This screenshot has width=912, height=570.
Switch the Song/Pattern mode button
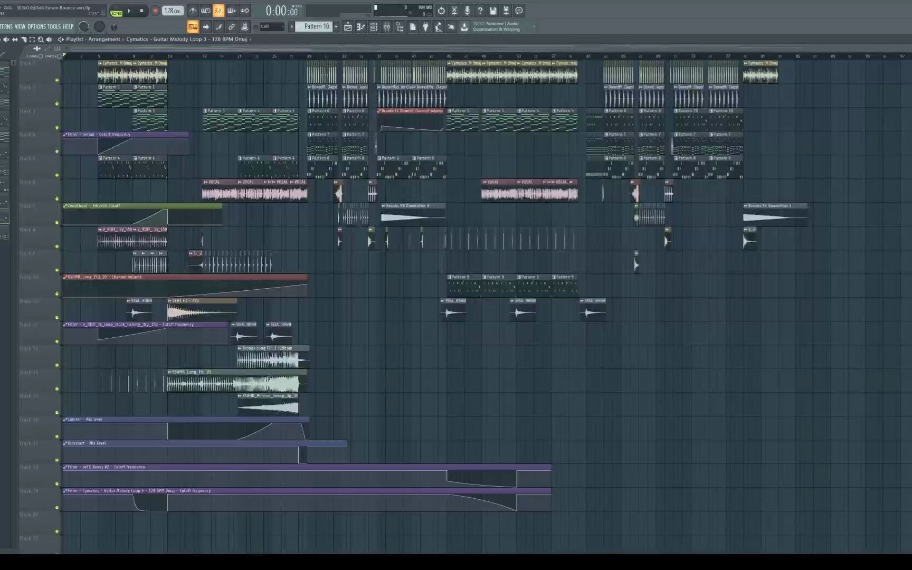tap(116, 12)
